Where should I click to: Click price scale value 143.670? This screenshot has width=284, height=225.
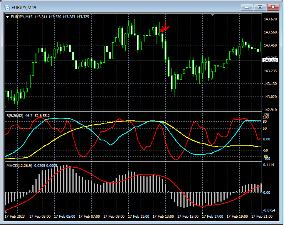[270, 19]
